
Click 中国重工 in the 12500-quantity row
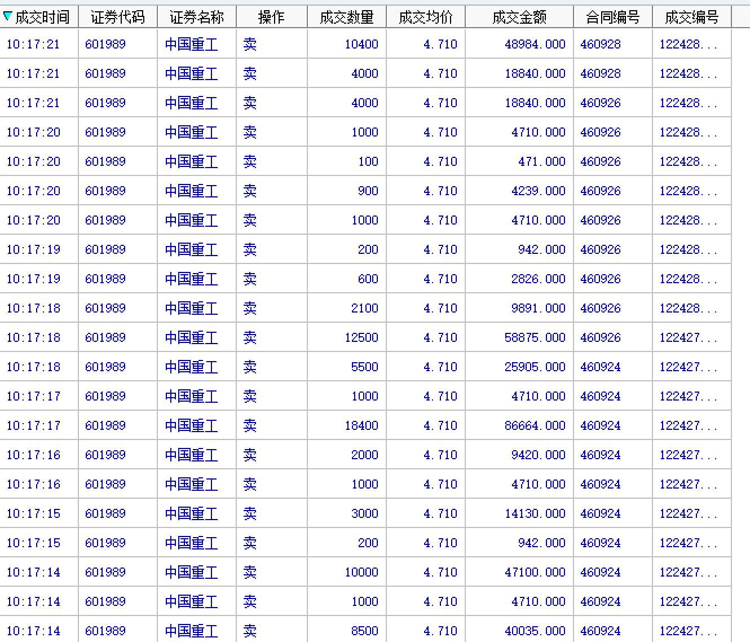pos(191,337)
